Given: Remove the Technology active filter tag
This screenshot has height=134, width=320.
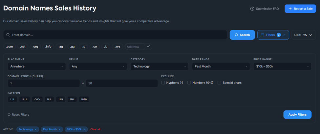Looking at the screenshot, I should [x=35, y=129].
